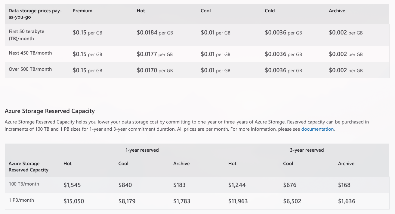Select the $11,963 Hot 3-year price
395x214 pixels.
238,201
